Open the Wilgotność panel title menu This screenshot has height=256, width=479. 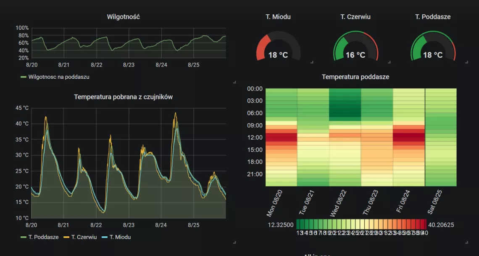(123, 17)
